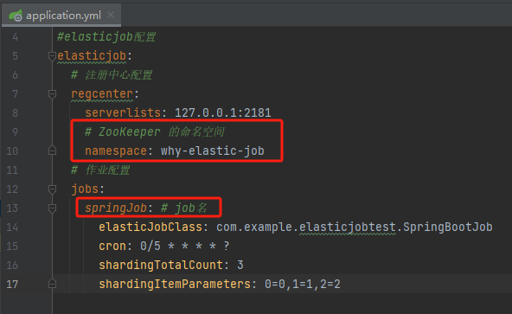Place cursor on the elasticjob key
512x314 pixels.
(92, 56)
